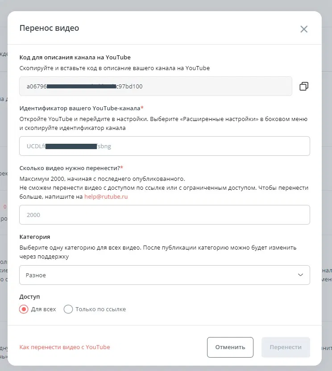Open the help@rutube.ru email link
The width and height of the screenshot is (332, 371).
106,196
